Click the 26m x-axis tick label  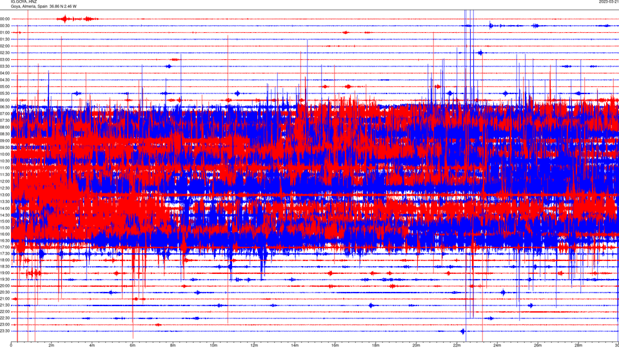click(538, 345)
